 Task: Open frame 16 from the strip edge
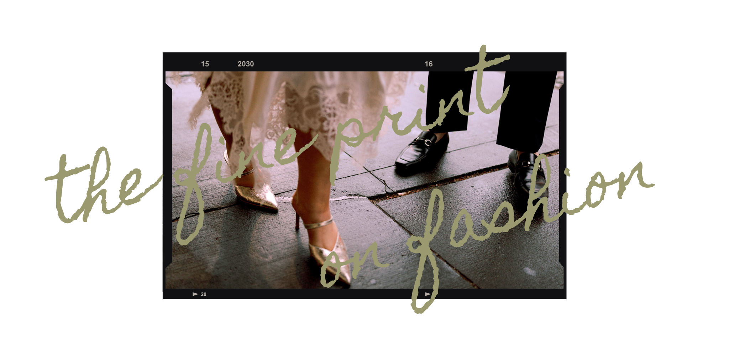click(x=429, y=64)
